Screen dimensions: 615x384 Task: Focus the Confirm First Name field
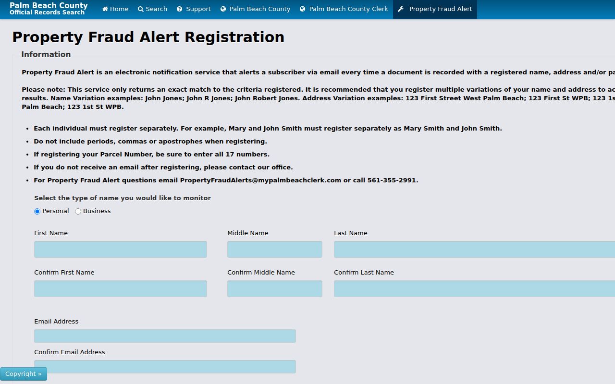pyautogui.click(x=121, y=289)
